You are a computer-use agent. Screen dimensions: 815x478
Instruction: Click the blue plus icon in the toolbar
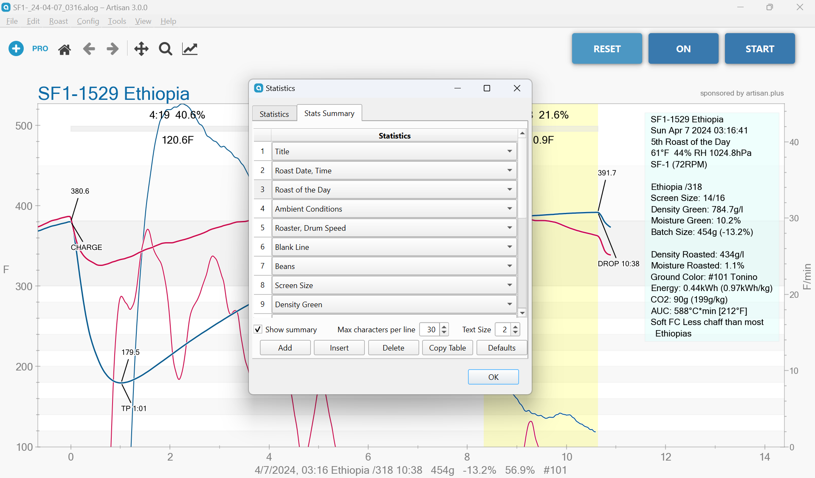[x=16, y=49]
